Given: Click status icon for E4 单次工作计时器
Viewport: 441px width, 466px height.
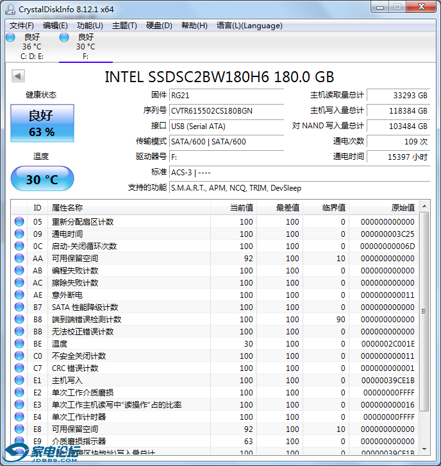Looking at the screenshot, I should (19, 417).
